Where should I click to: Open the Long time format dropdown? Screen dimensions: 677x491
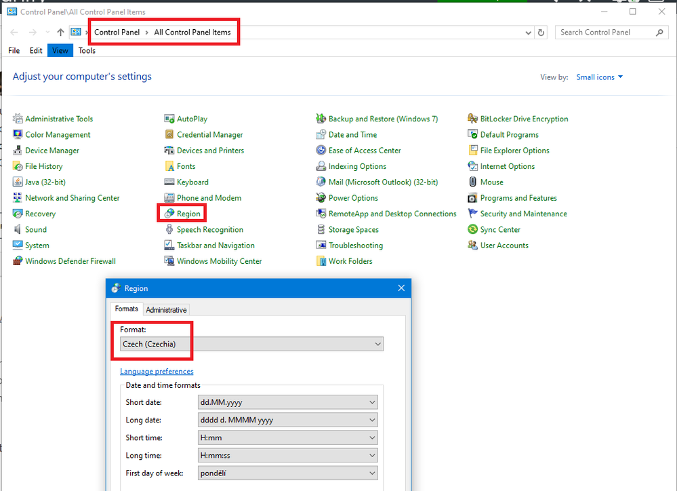point(287,455)
